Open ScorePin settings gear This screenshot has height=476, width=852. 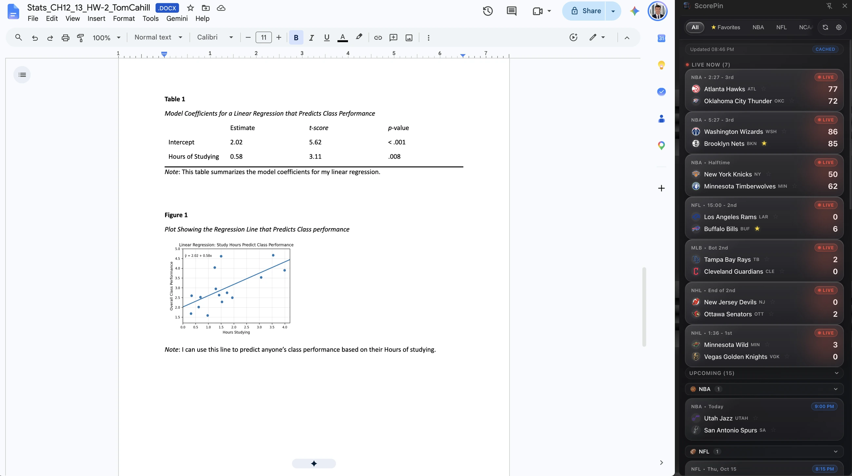[x=839, y=27]
